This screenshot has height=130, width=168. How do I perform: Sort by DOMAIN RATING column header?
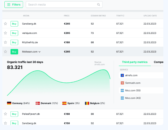(x=98, y=16)
